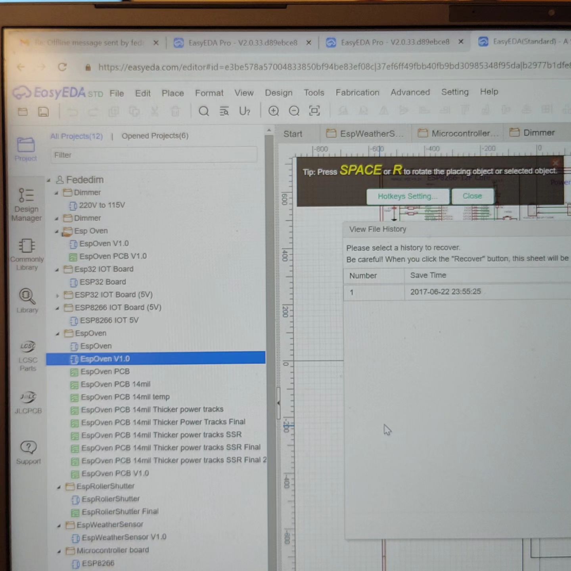Select history row 2017-06-22 23:55:25

point(457,292)
